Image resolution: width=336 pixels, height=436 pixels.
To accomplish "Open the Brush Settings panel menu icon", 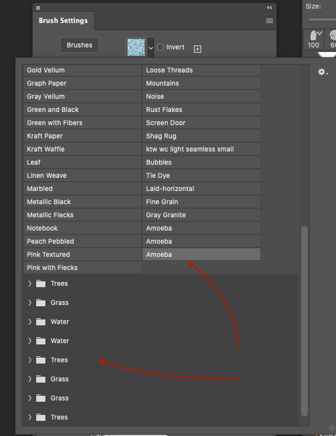I will pyautogui.click(x=270, y=21).
